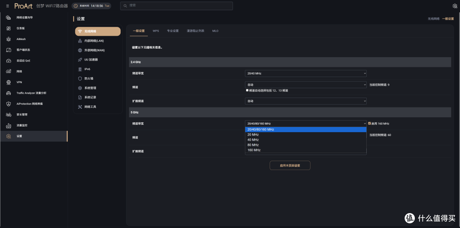The height and width of the screenshot is (228, 460).
Task: Click the gear icon at top right
Action: (x=455, y=6)
